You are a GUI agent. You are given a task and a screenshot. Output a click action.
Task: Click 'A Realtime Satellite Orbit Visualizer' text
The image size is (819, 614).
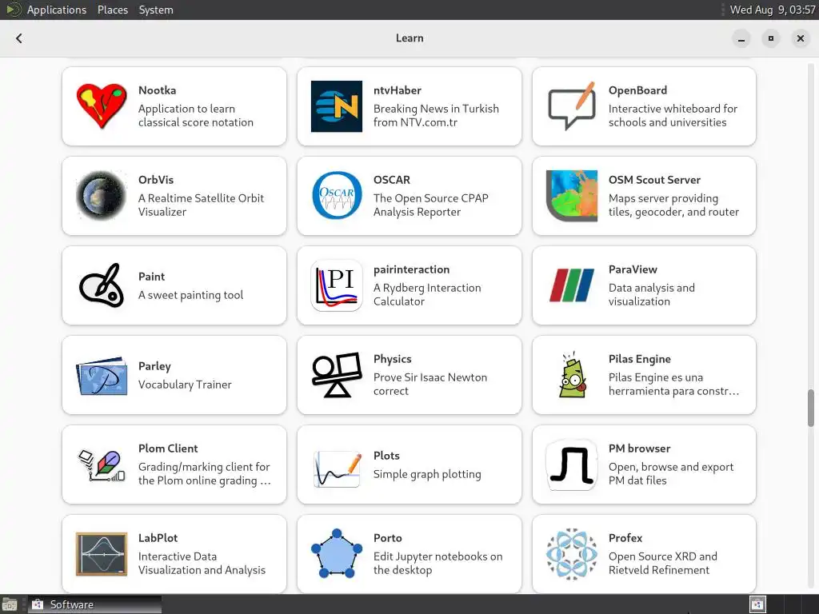201,205
